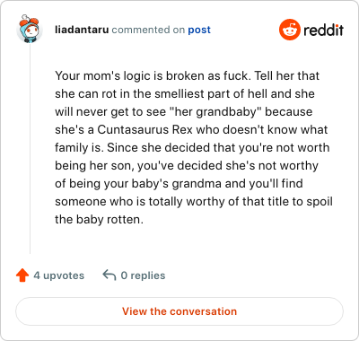The height and width of the screenshot is (341, 359).
Task: Click the "reddit" wordmark text
Action: 323,30
